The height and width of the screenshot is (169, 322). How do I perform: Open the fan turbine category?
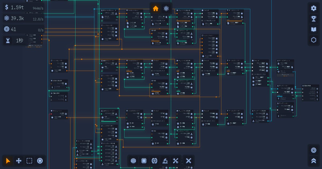(154, 161)
